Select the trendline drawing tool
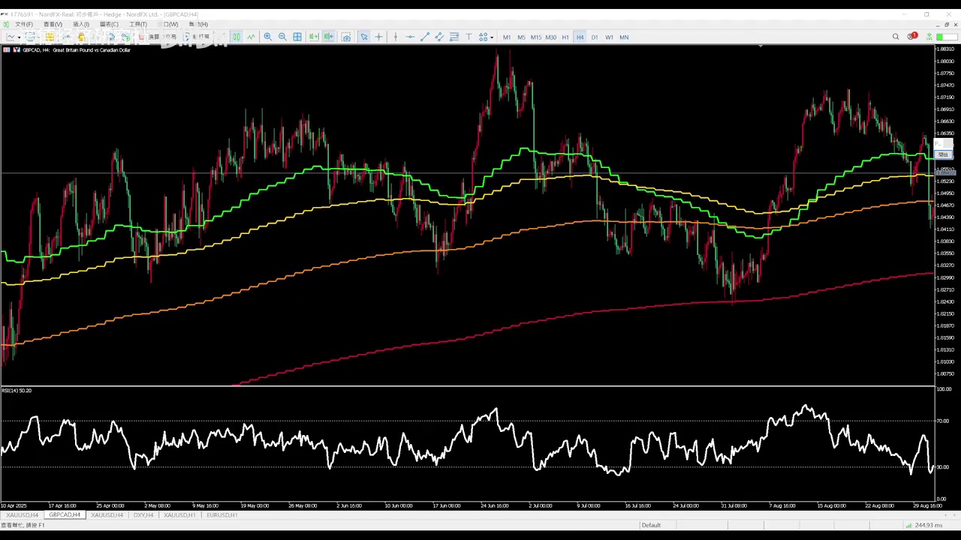Viewport: 961px width, 540px height. coord(425,37)
